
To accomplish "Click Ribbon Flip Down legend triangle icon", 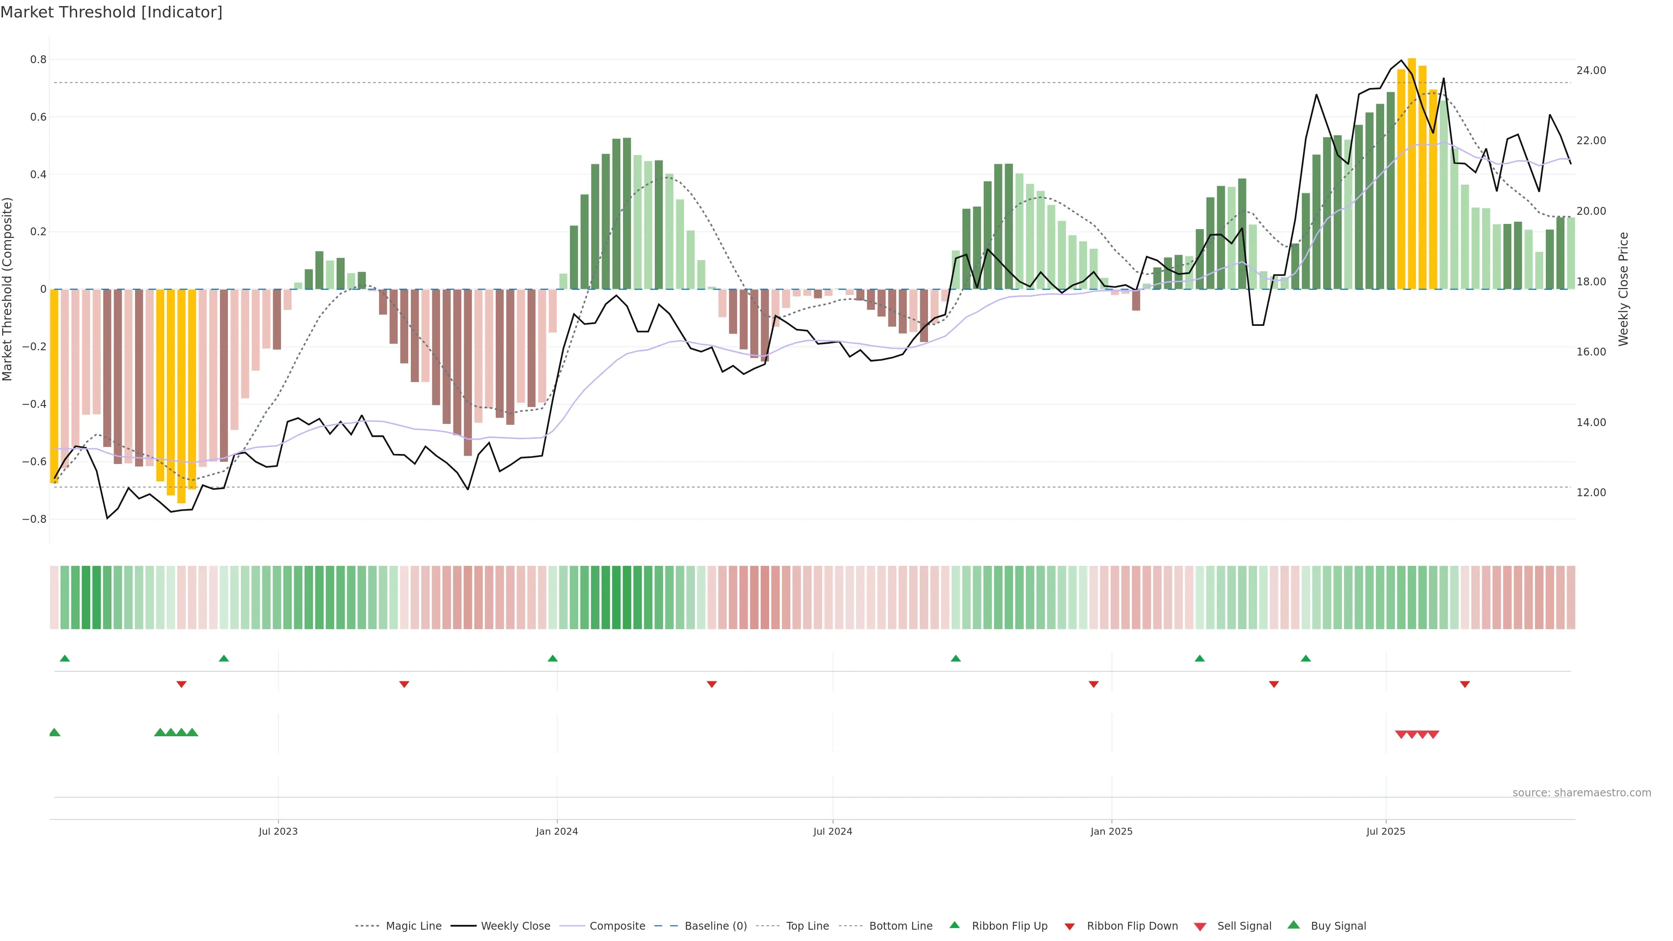I will click(x=1070, y=927).
